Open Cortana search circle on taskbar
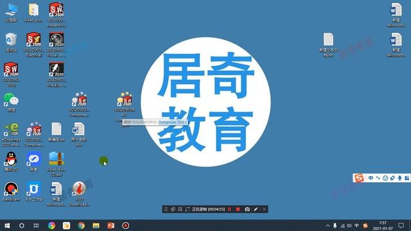Image resolution: width=411 pixels, height=231 pixels. [x=22, y=225]
